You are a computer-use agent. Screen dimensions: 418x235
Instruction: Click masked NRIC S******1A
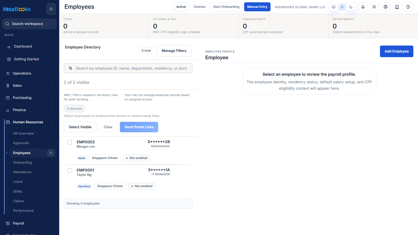159,170
